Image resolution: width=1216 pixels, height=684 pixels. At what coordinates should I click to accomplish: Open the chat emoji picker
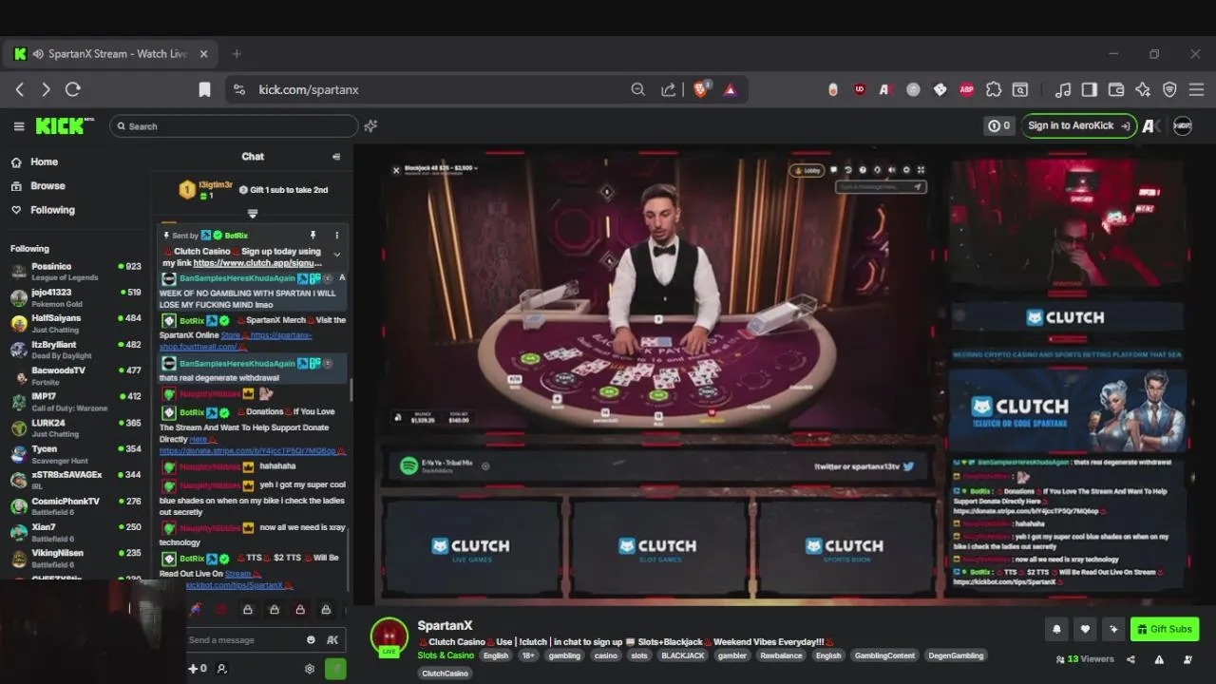tap(311, 640)
